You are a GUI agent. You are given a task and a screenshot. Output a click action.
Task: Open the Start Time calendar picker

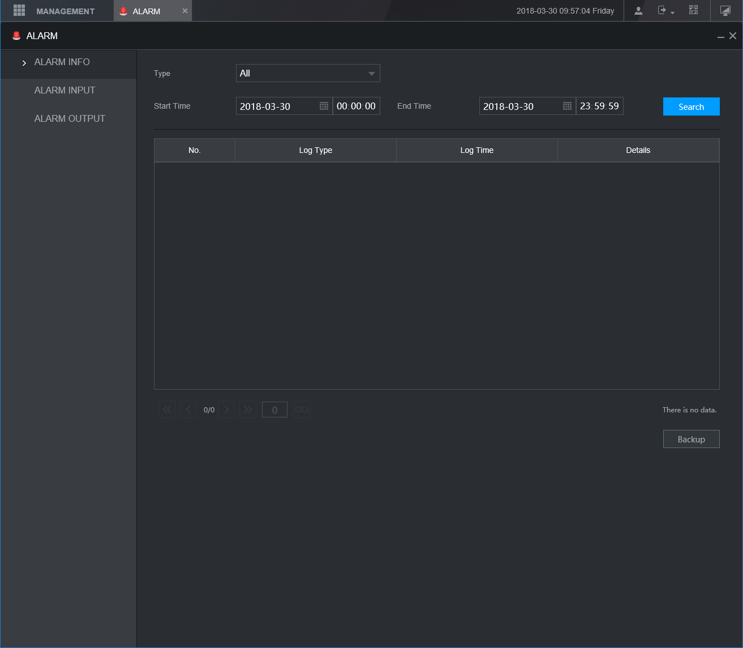click(324, 106)
